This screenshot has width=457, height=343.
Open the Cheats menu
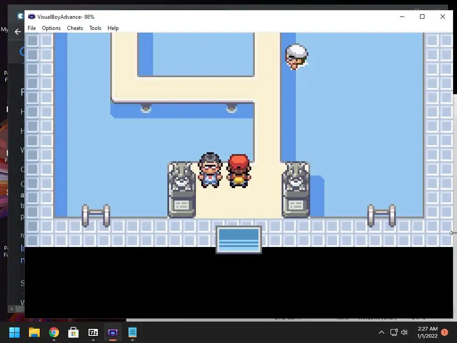point(75,28)
